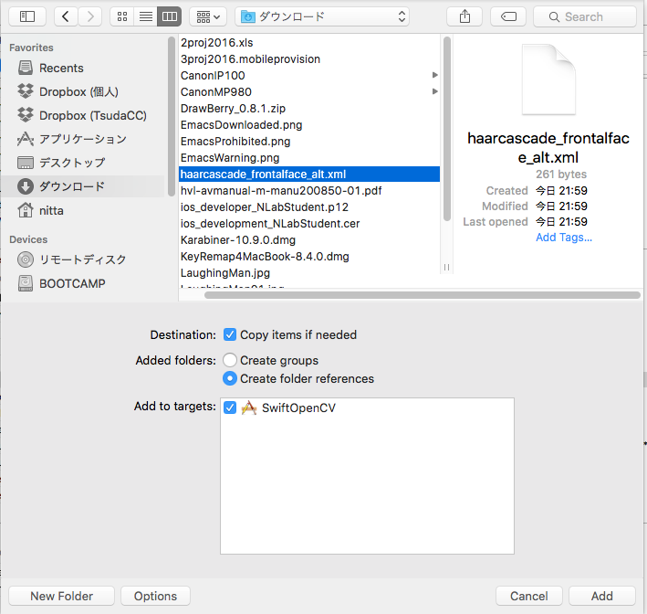Switch to icon view mode
This screenshot has width=647, height=614.
coord(122,16)
